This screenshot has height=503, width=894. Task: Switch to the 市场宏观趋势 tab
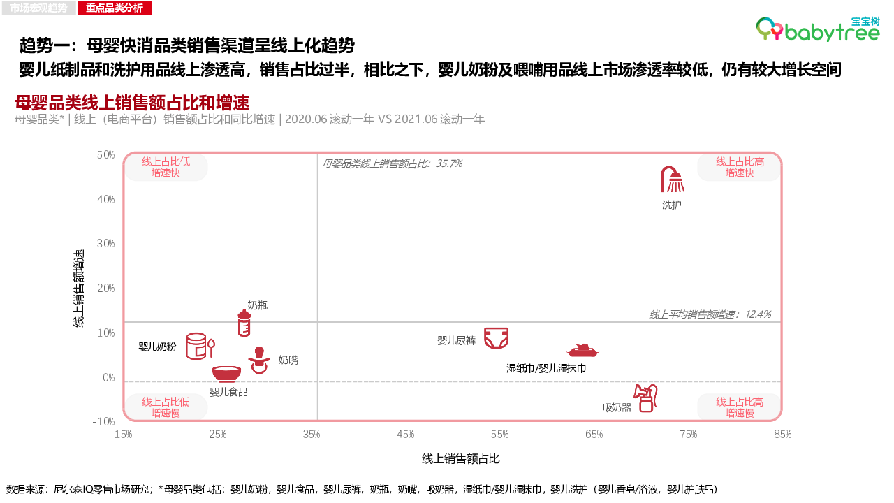coord(39,8)
